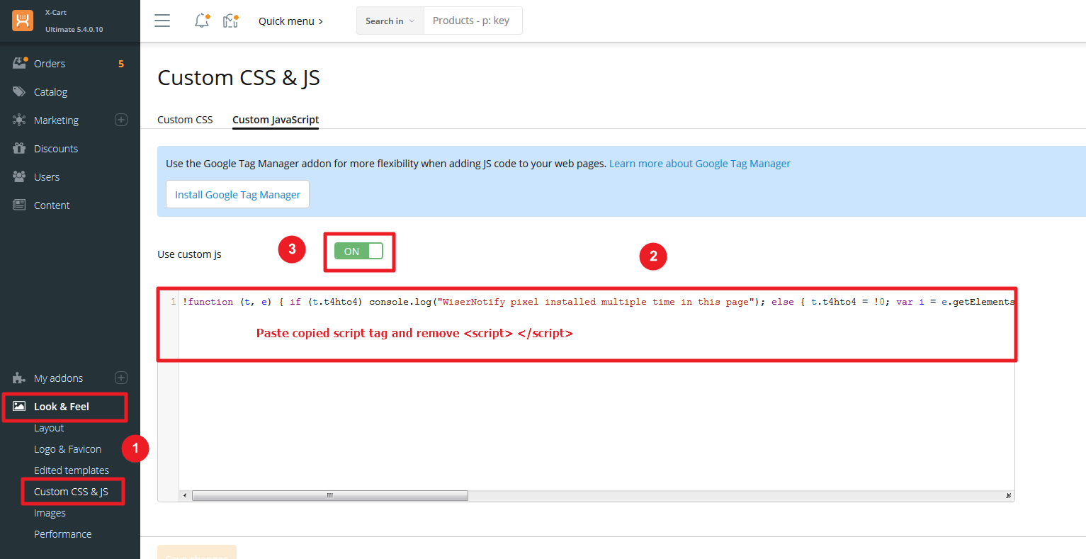Open the Marketing sidebar icon

click(x=19, y=120)
